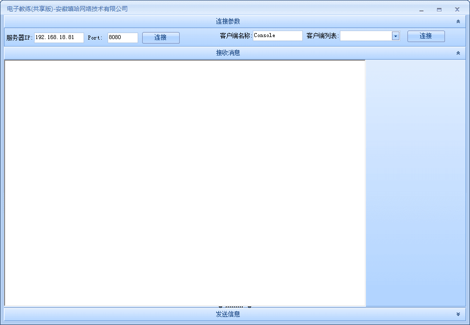This screenshot has height=325, width=470.
Task: Click the 服务器IP address input field
Action: tap(59, 38)
